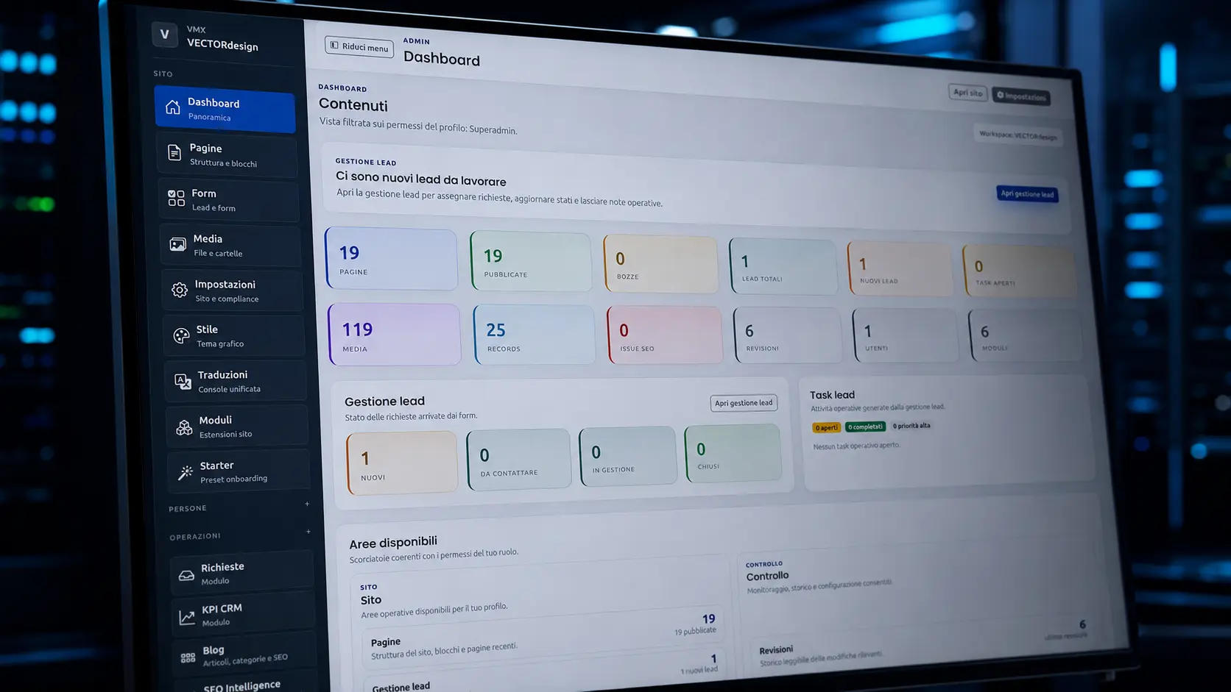Open the 1 Utenti stat card
Image resolution: width=1231 pixels, height=692 pixels.
tap(906, 335)
